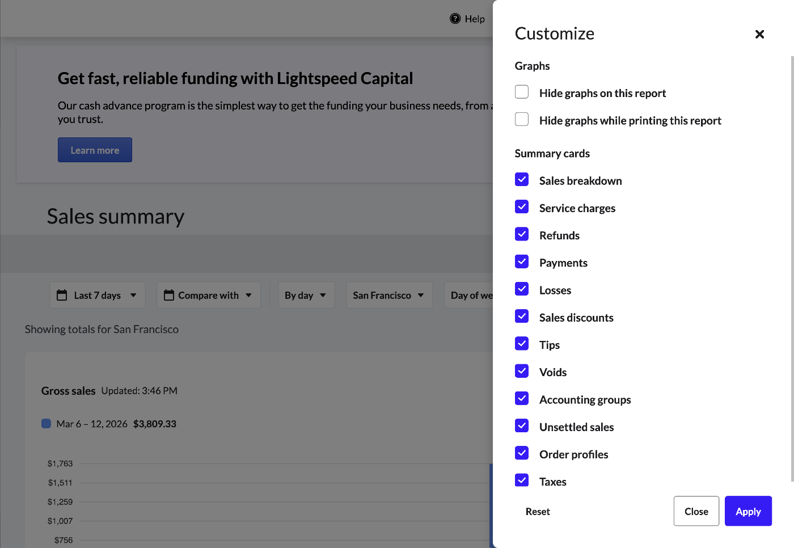The image size is (794, 548).
Task: Disable the Refunds summary card
Action: pos(521,234)
